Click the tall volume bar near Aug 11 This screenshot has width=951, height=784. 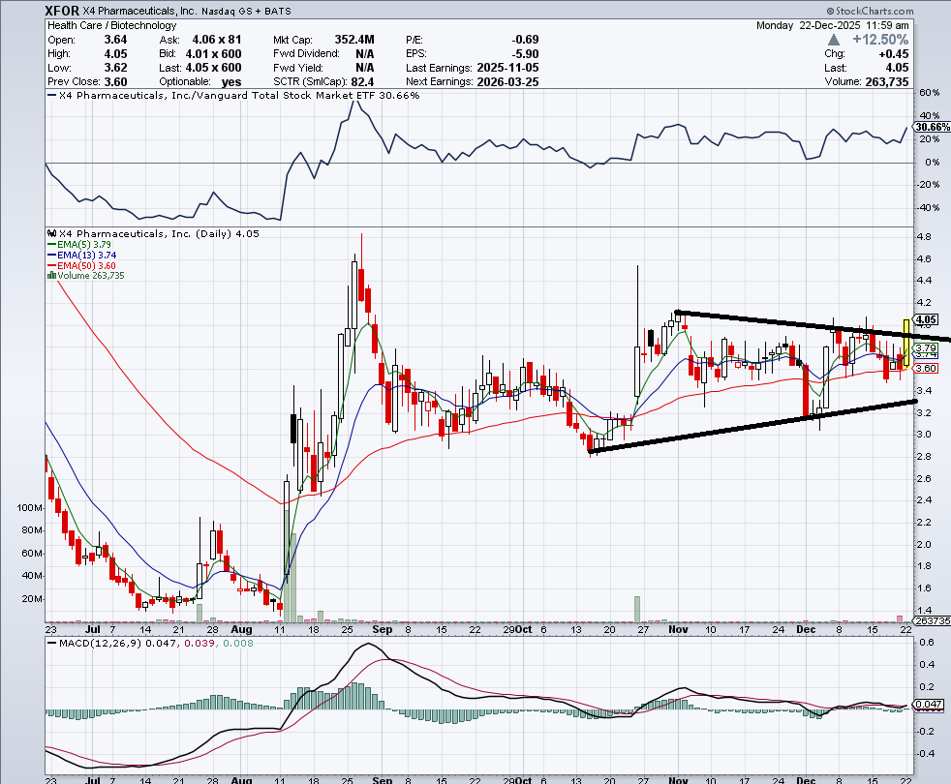[x=287, y=565]
